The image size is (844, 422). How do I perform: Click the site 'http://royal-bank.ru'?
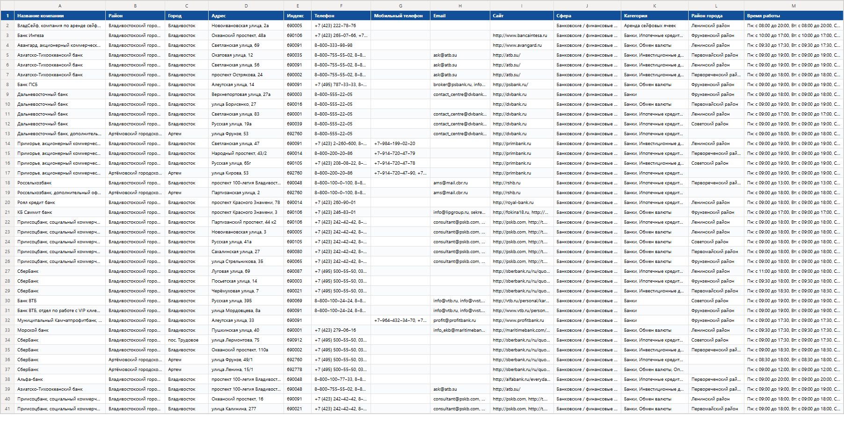click(522, 203)
